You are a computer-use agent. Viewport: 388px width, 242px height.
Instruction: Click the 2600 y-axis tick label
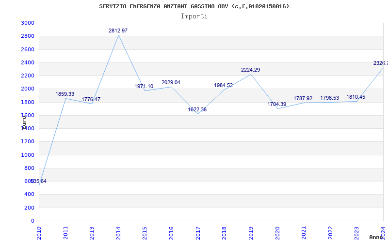click(28, 49)
